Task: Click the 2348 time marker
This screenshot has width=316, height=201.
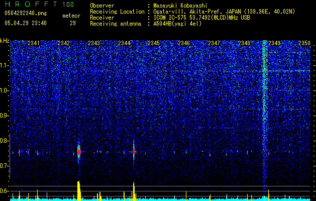Action: (x=244, y=43)
